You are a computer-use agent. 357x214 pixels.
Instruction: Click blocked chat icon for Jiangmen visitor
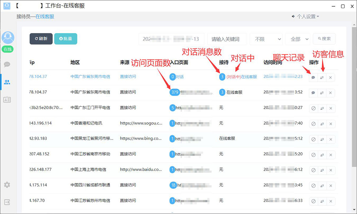click(313, 108)
